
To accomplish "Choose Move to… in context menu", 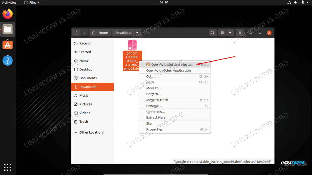I will coord(175,88).
